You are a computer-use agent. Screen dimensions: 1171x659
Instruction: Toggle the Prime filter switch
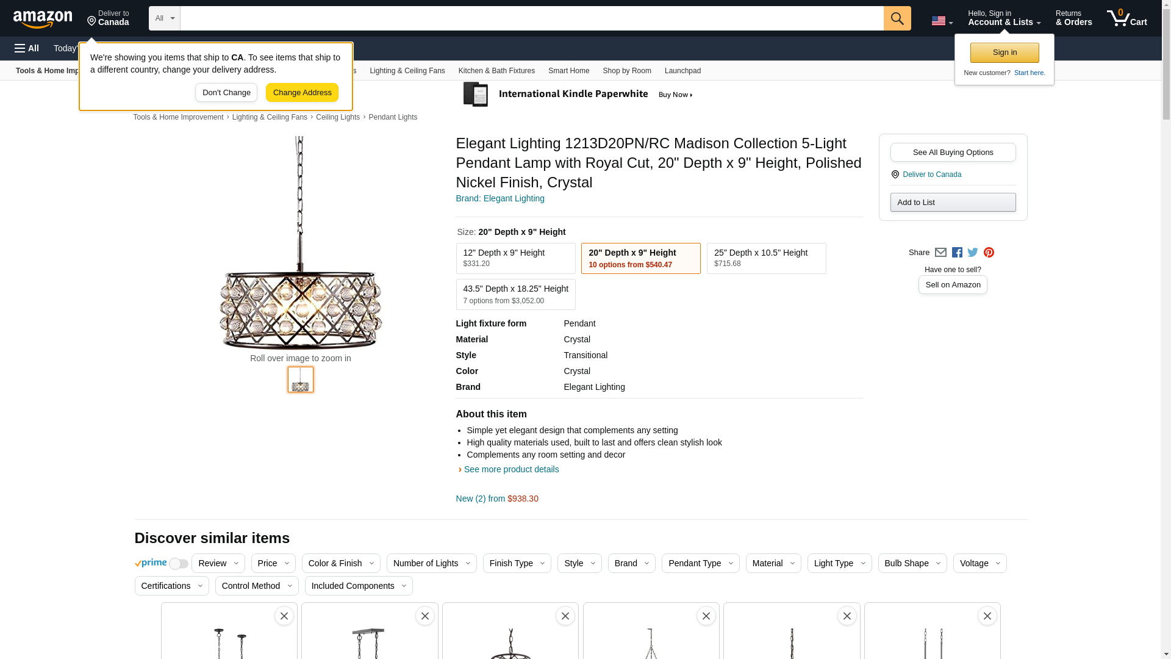(178, 564)
